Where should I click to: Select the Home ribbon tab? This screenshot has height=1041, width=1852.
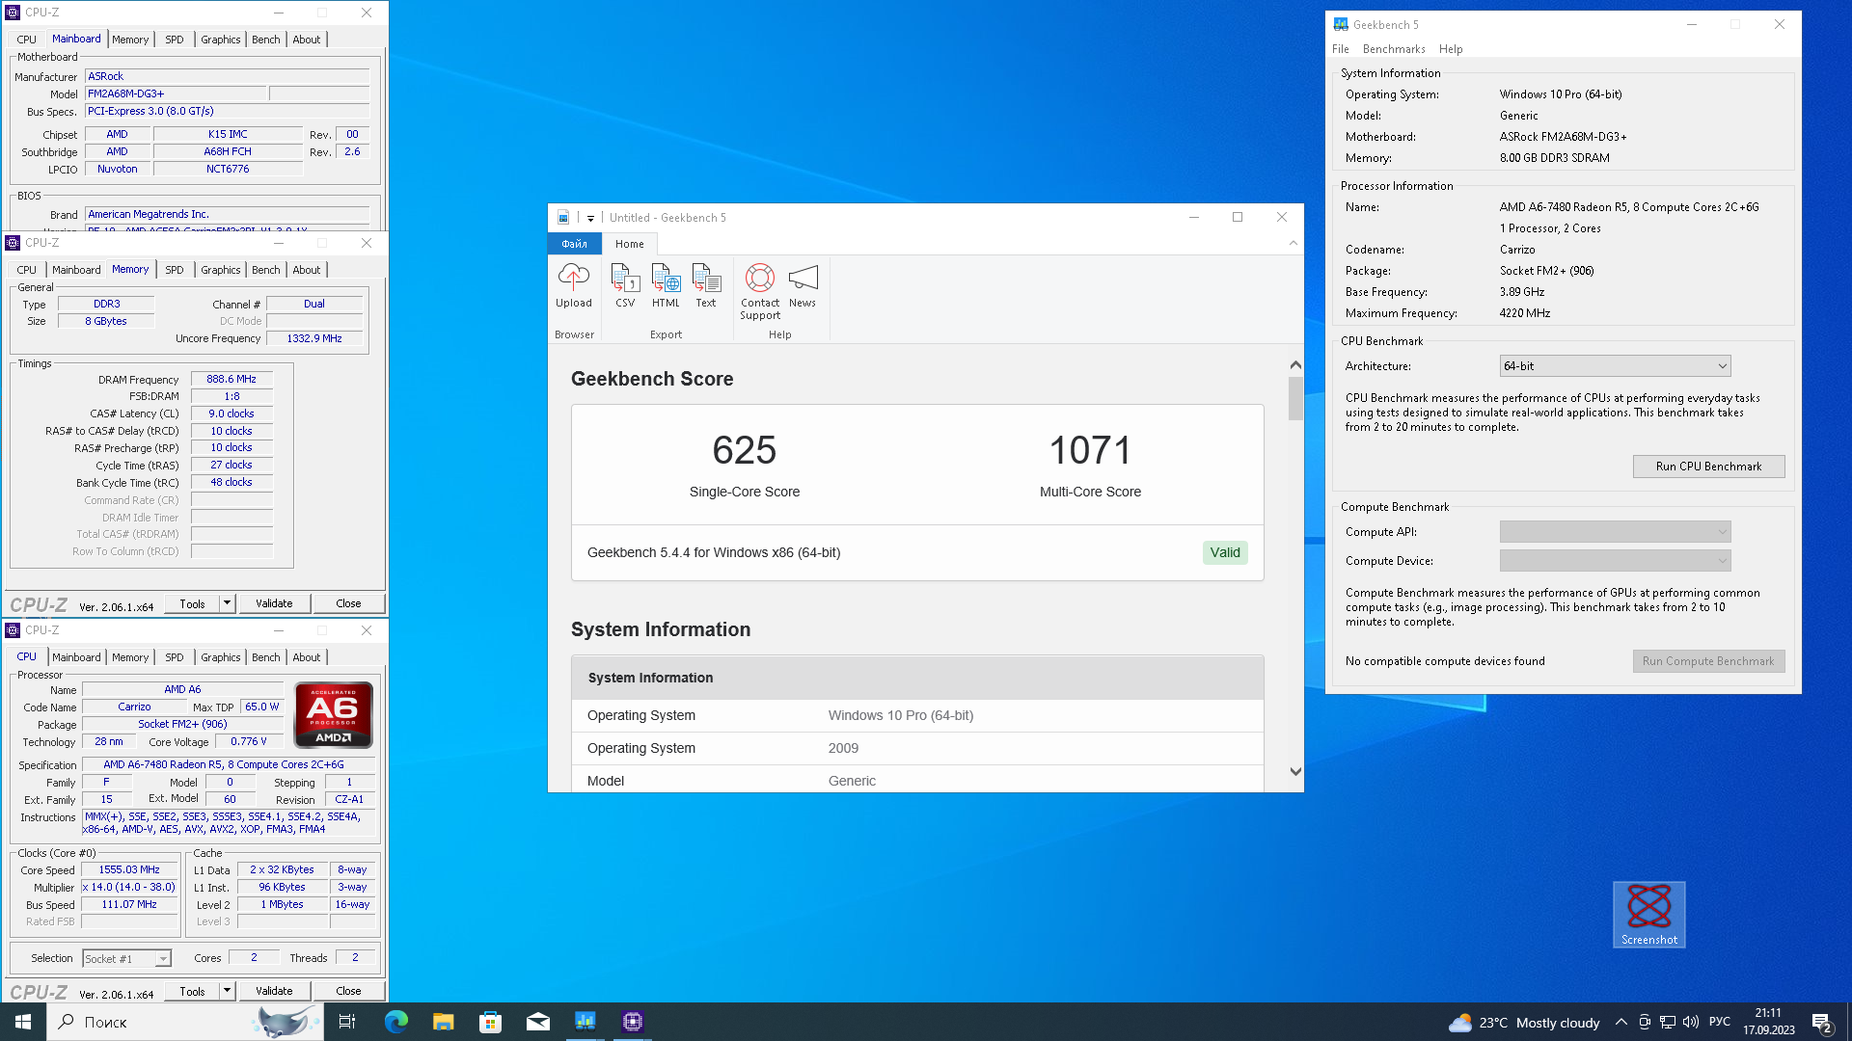point(630,244)
